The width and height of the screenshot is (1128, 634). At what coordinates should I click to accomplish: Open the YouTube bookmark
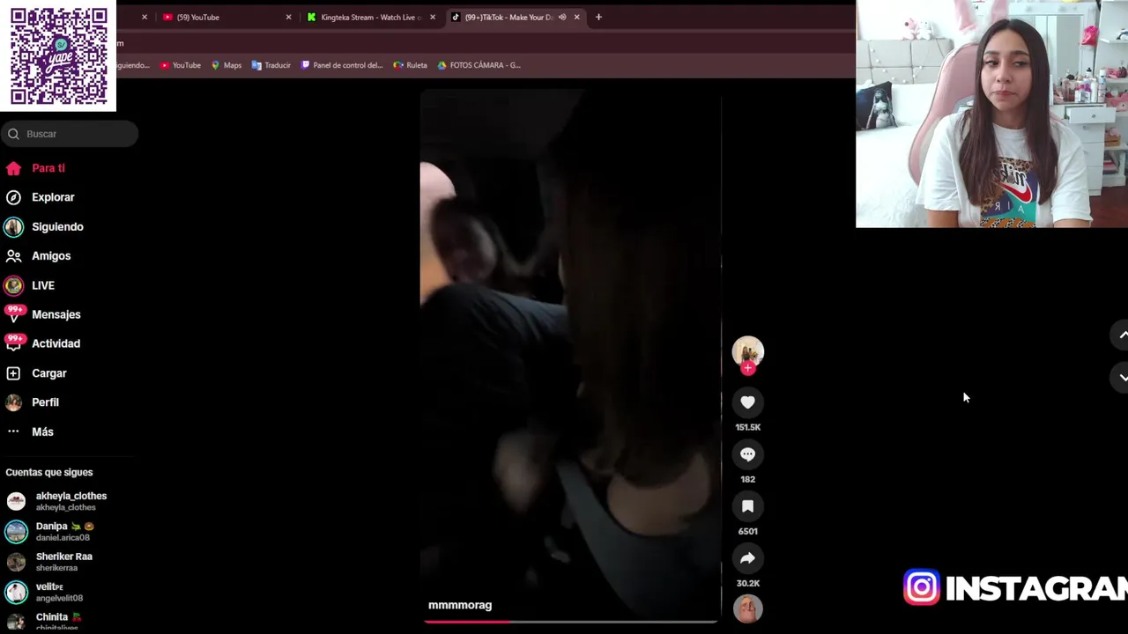pyautogui.click(x=181, y=65)
